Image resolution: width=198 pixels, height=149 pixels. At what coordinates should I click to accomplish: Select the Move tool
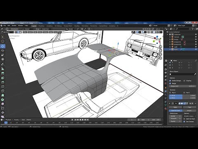2,46
